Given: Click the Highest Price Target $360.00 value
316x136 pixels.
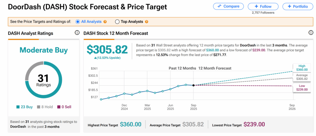Looking at the screenshot, I should click(131, 124).
